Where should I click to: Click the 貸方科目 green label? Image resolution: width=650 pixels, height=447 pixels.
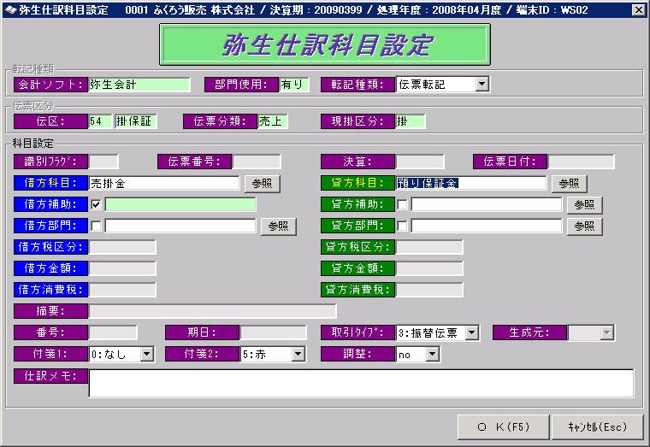coord(357,183)
